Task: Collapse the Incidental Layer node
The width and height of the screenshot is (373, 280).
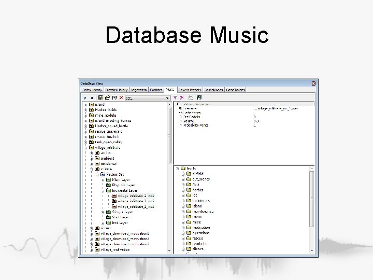Action: tap(103, 191)
